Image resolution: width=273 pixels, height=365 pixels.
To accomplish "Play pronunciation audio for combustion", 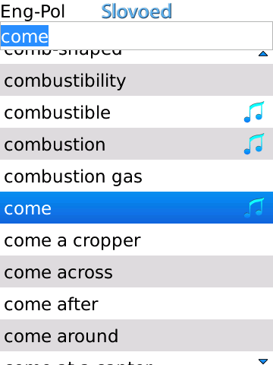I will 254,144.
